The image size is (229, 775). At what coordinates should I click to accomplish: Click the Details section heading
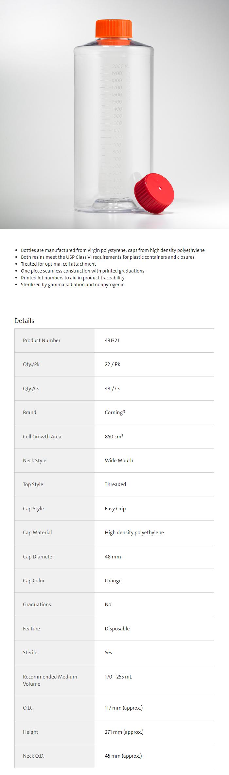[24, 321]
